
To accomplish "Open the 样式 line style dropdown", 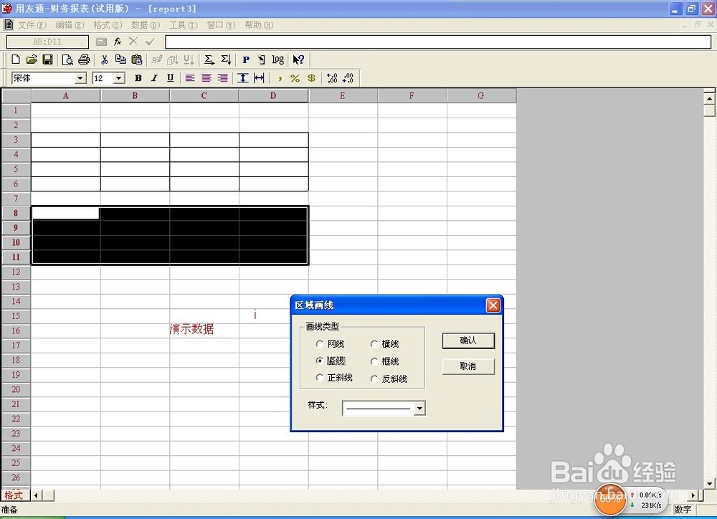I will click(419, 407).
